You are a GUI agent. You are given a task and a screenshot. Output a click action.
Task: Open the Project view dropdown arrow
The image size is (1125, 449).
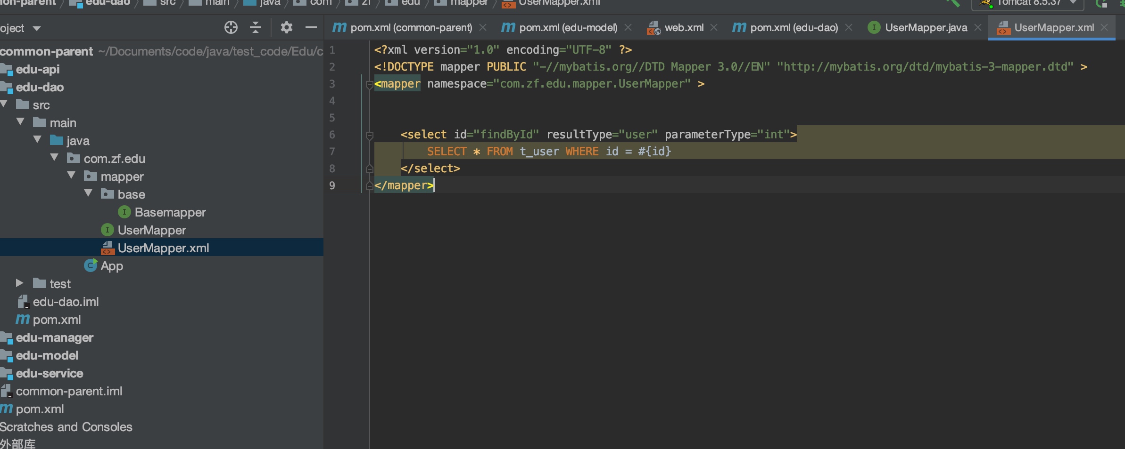click(37, 29)
